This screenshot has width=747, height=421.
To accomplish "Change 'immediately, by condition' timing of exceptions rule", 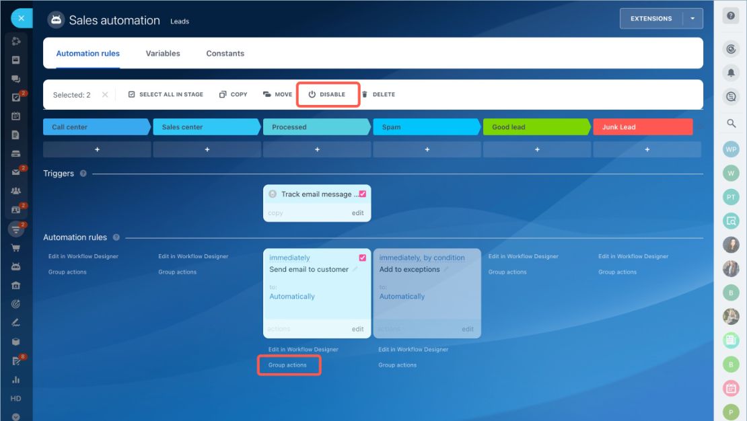I will click(421, 258).
